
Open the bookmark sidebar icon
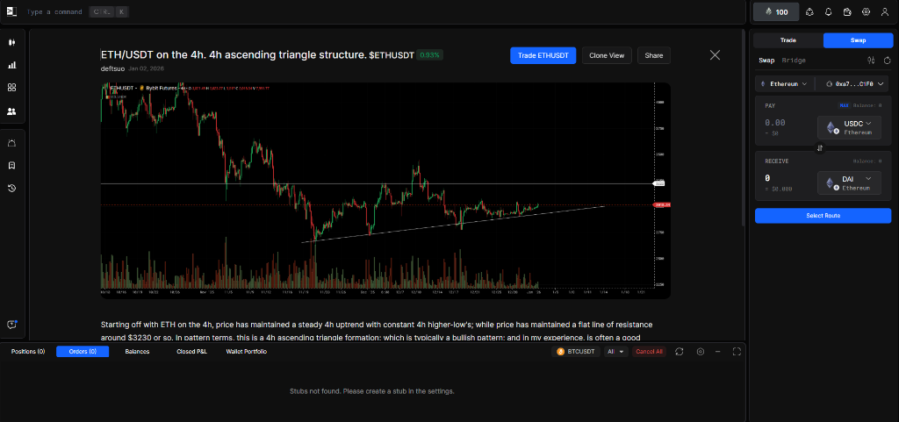pyautogui.click(x=11, y=166)
